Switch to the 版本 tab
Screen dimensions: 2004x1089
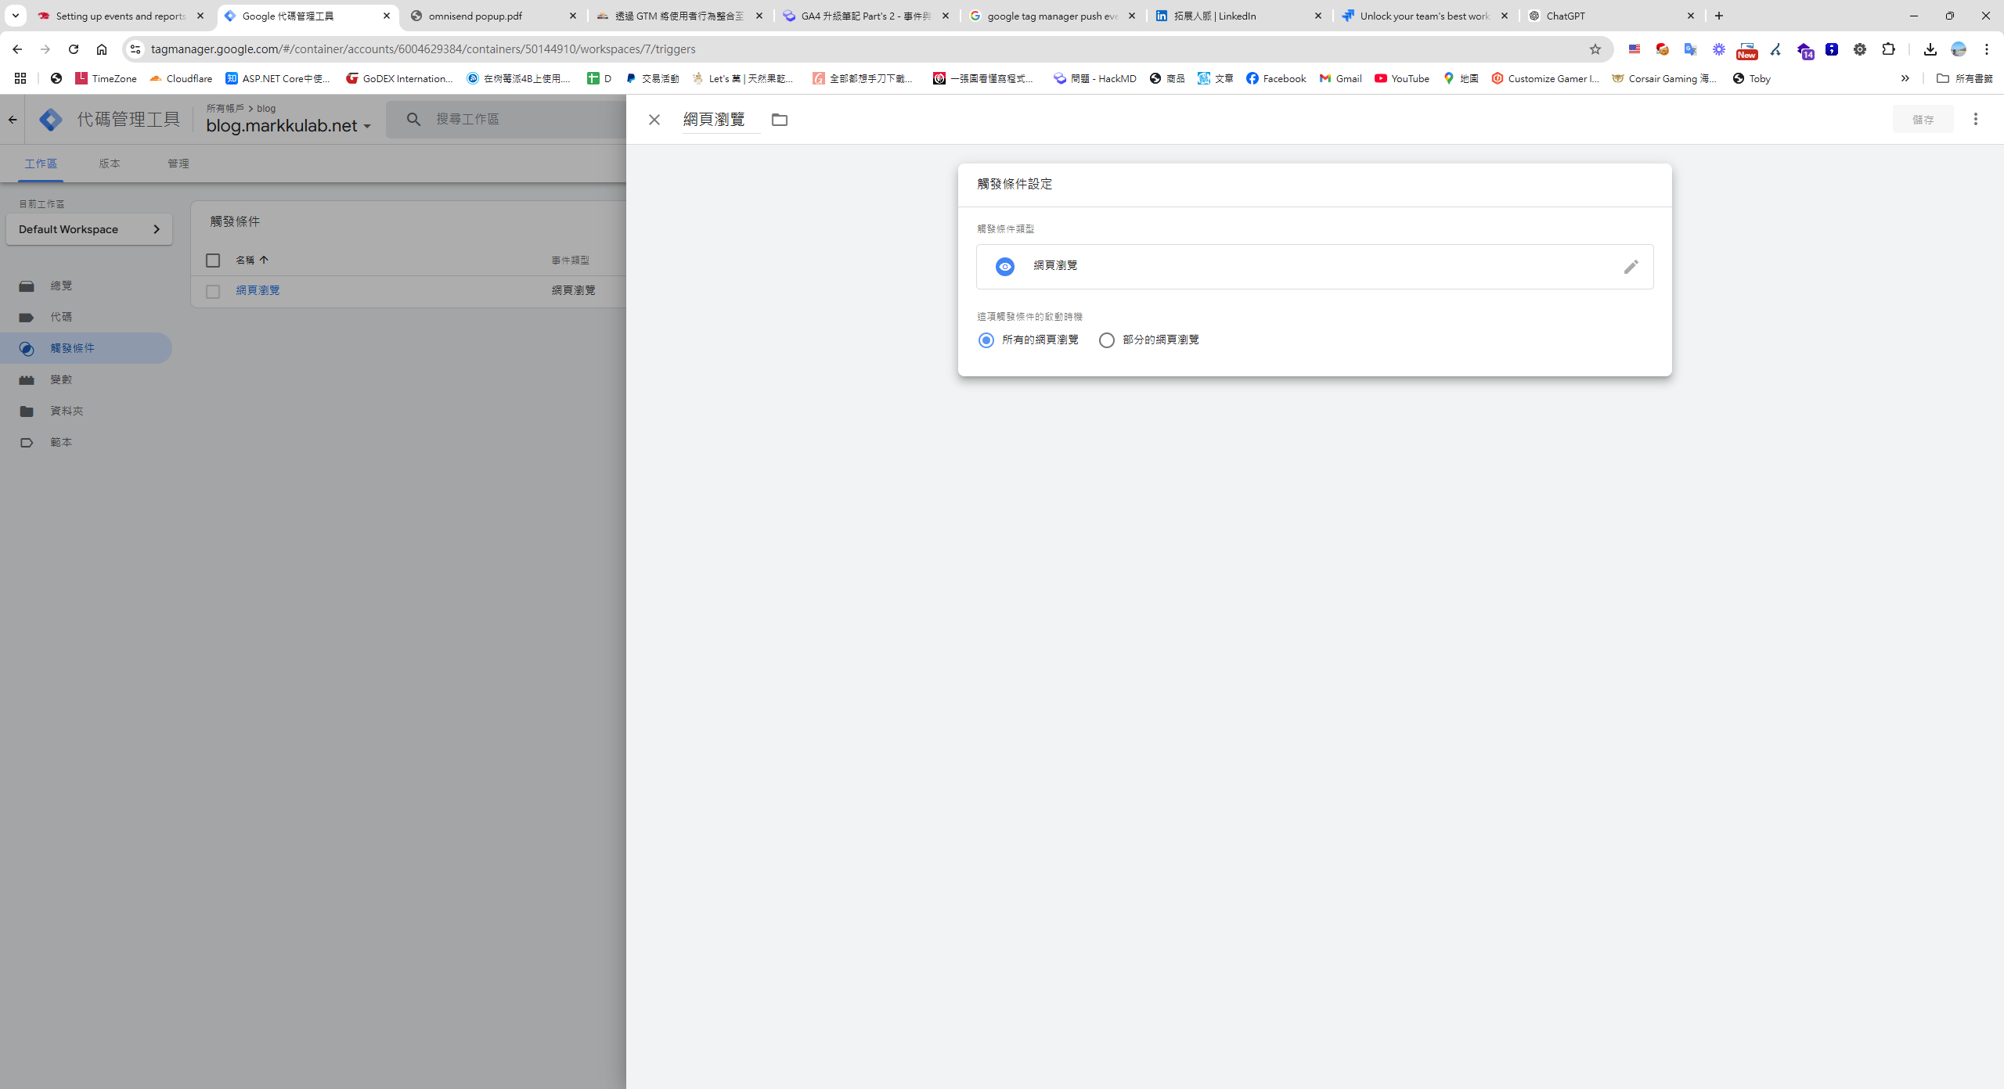[x=110, y=164]
